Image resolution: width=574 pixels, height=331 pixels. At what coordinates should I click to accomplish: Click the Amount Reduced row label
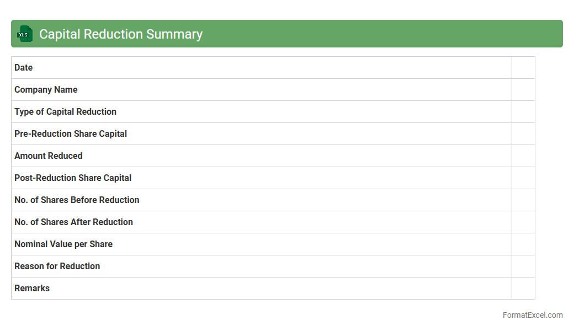click(x=49, y=156)
